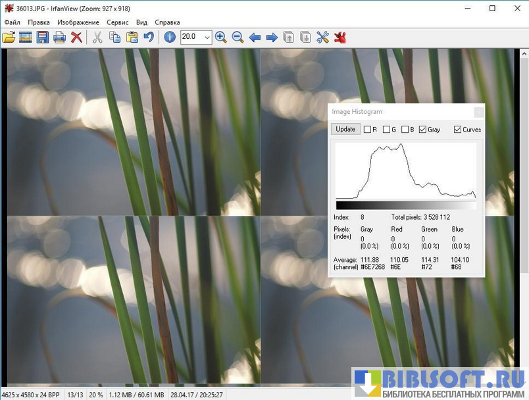Open settings with the wrench tools icon
This screenshot has height=400, width=529.
[x=322, y=37]
